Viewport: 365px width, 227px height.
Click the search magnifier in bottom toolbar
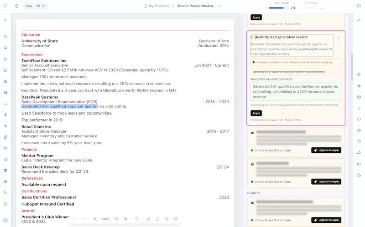click(x=137, y=219)
